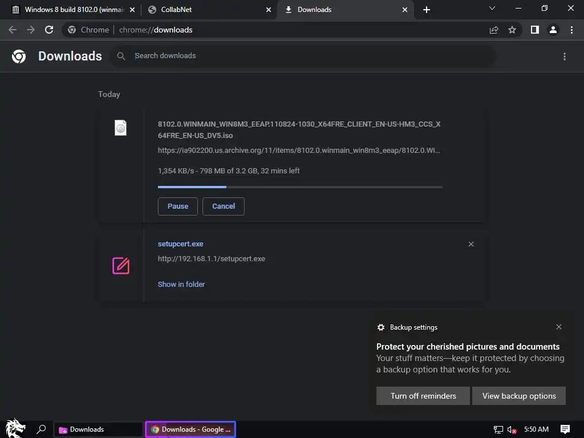Screen dimensions: 584x438
Task: Cancel the ISO download
Action: [224, 206]
